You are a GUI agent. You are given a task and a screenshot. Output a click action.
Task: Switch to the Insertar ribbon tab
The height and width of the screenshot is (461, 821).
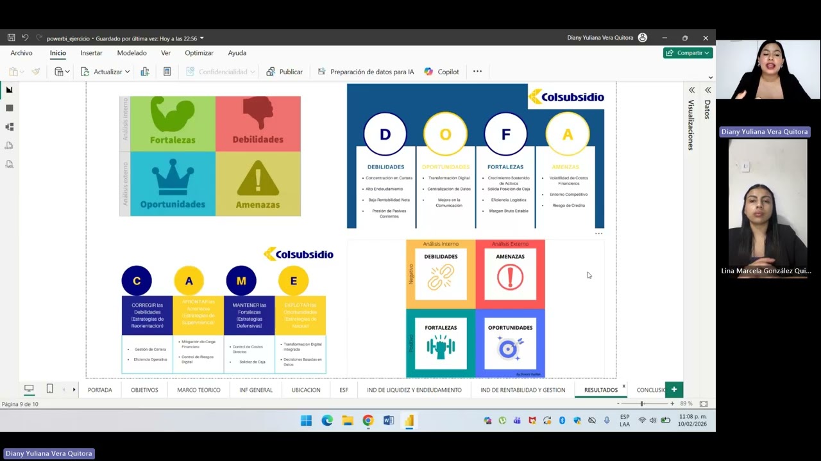click(91, 53)
